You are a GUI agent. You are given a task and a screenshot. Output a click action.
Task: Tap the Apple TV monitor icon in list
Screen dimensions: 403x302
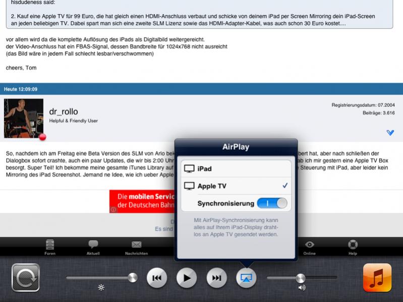tap(189, 186)
